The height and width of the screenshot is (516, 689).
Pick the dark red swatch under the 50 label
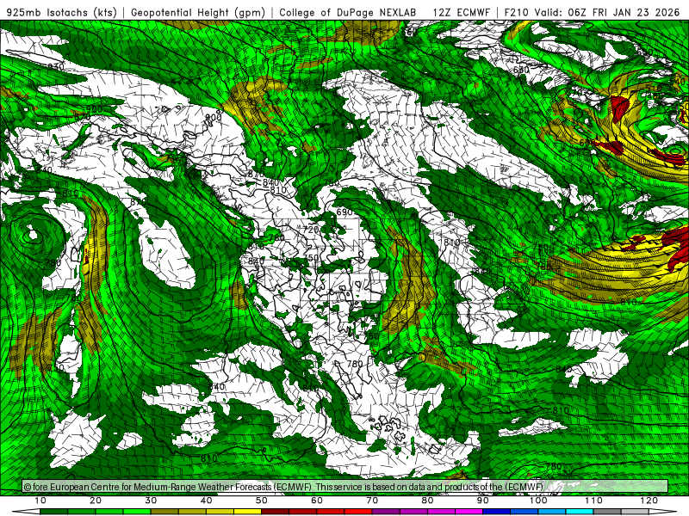click(x=275, y=512)
